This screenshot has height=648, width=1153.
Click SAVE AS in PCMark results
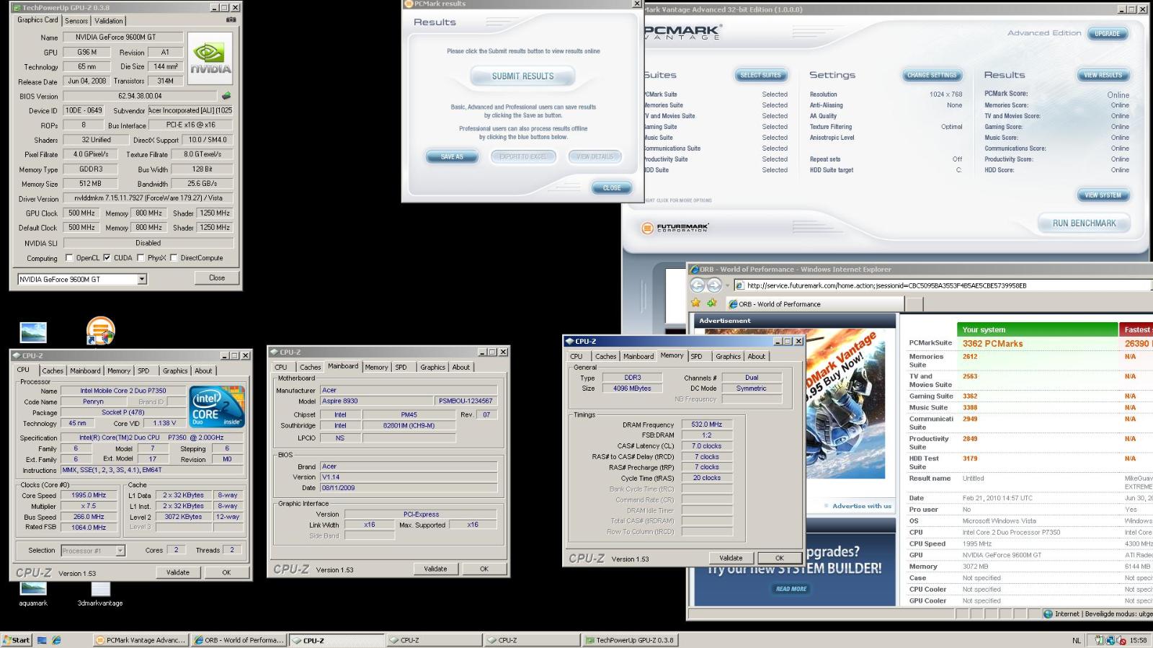453,156
